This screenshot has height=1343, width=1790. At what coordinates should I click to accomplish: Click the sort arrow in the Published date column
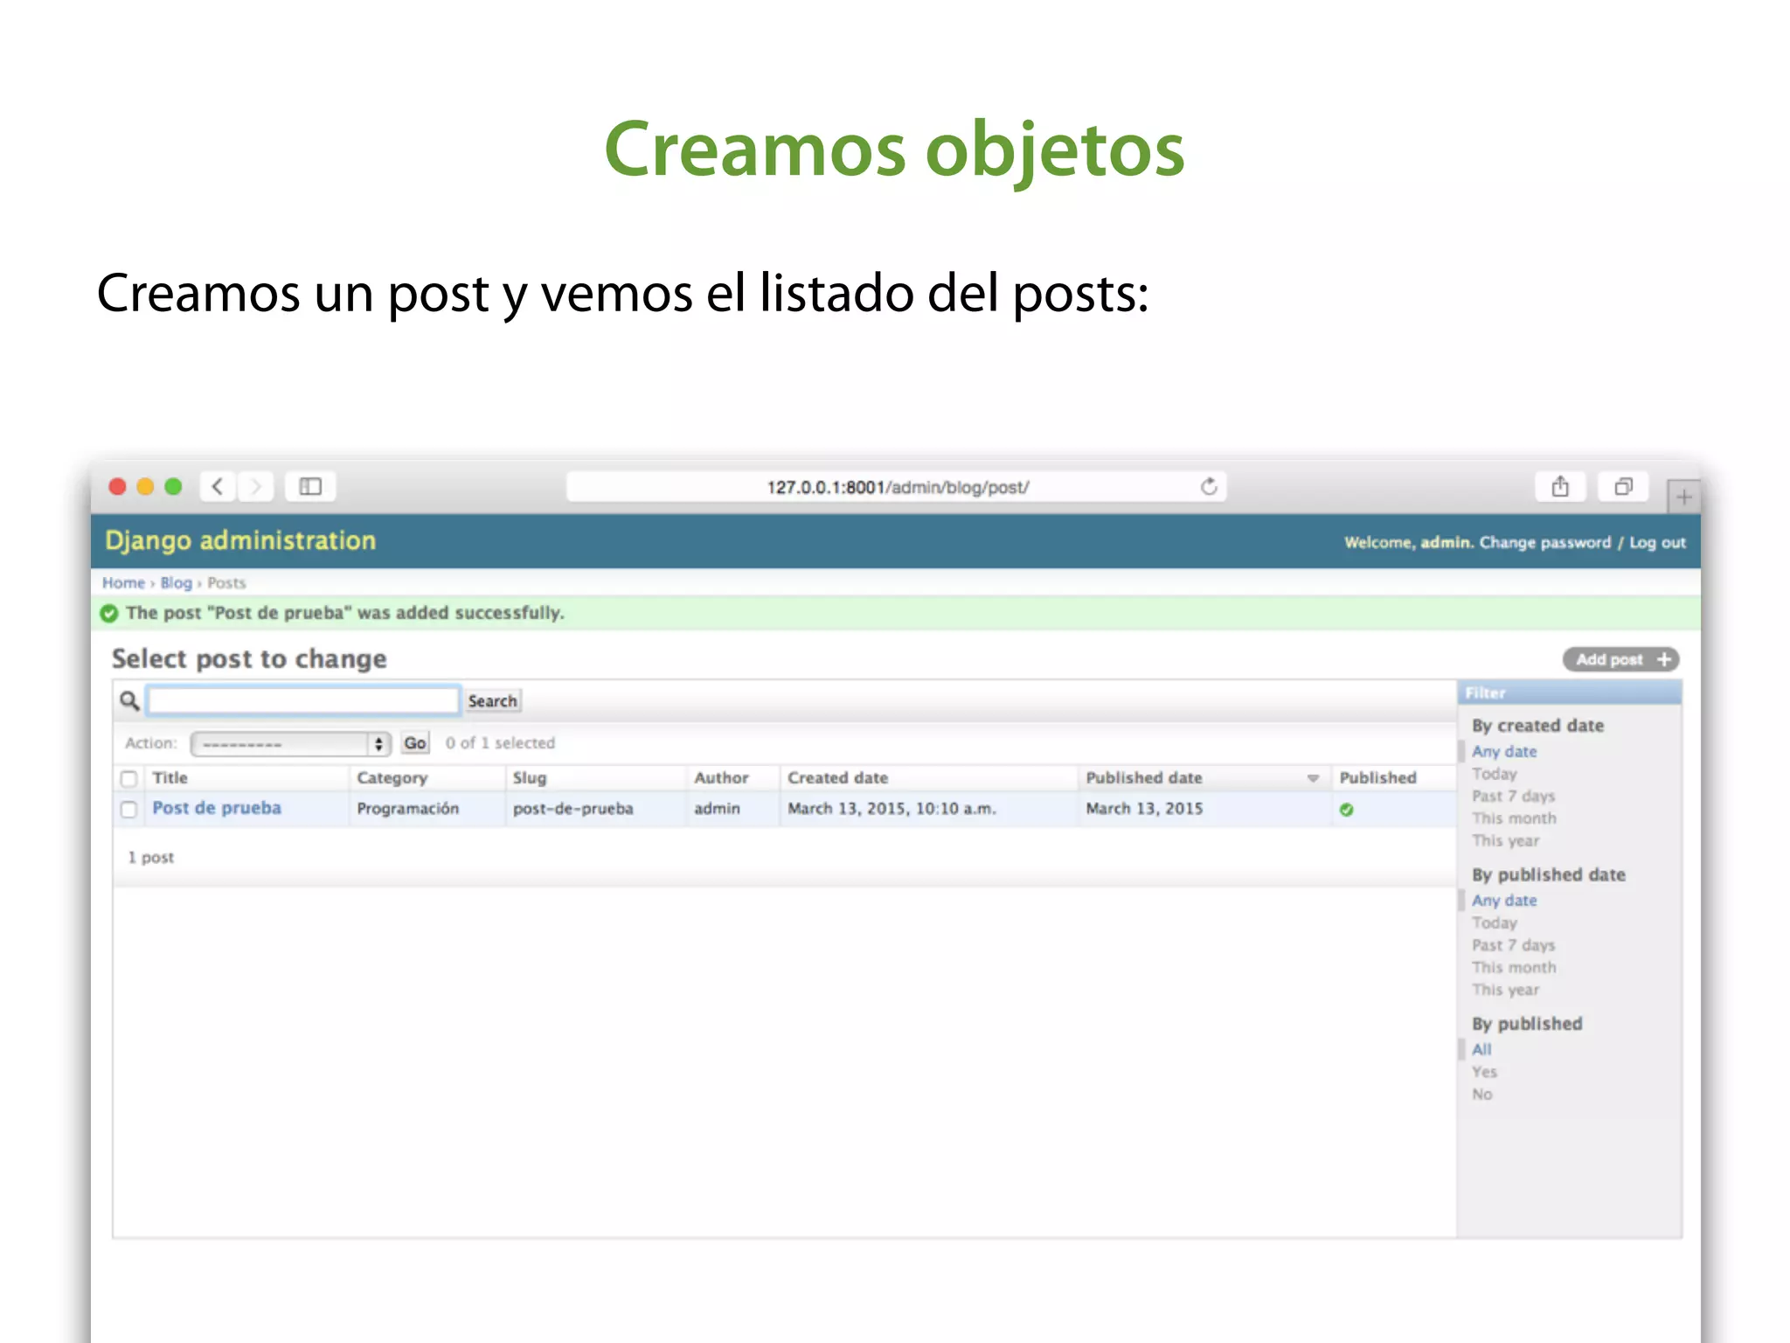[1313, 778]
